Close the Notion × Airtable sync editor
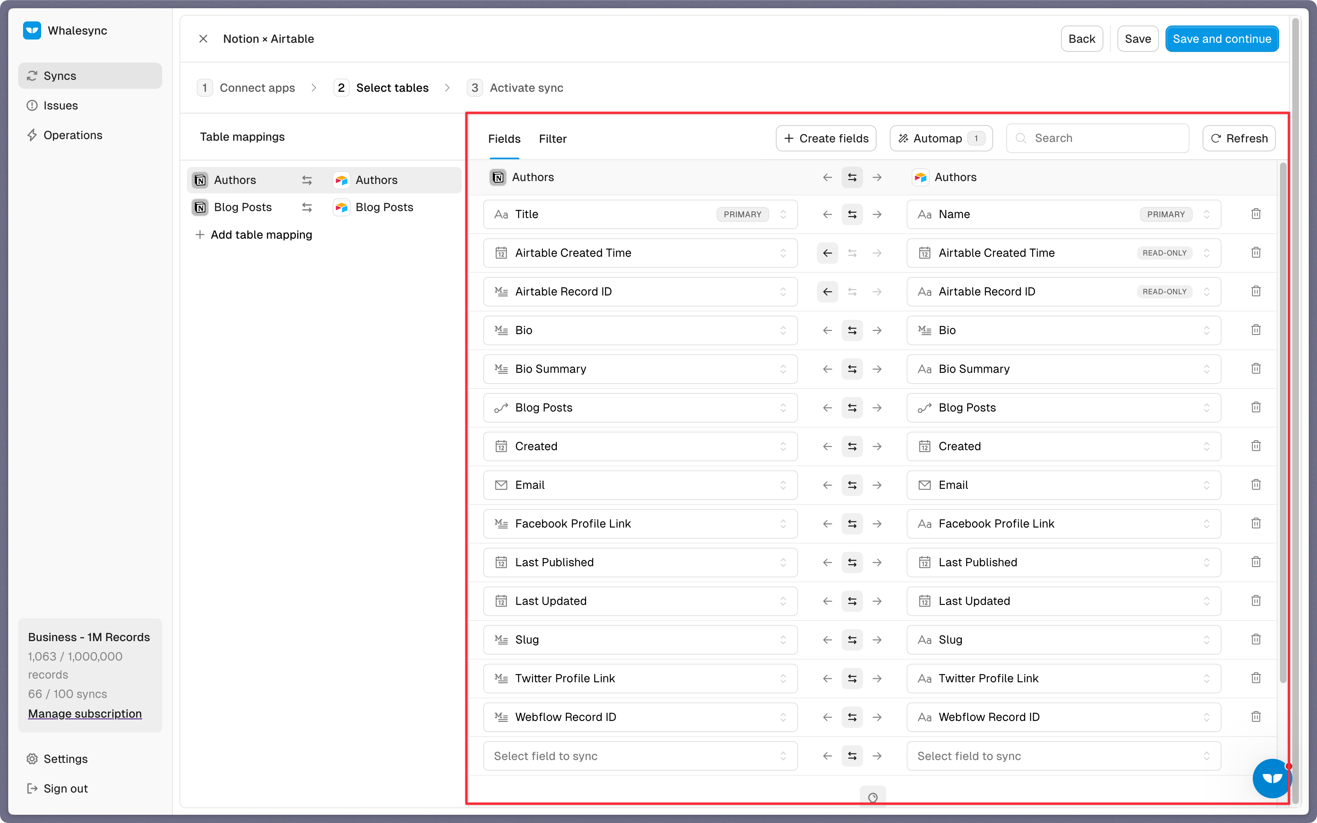Screen dimensions: 1317x823 203,39
